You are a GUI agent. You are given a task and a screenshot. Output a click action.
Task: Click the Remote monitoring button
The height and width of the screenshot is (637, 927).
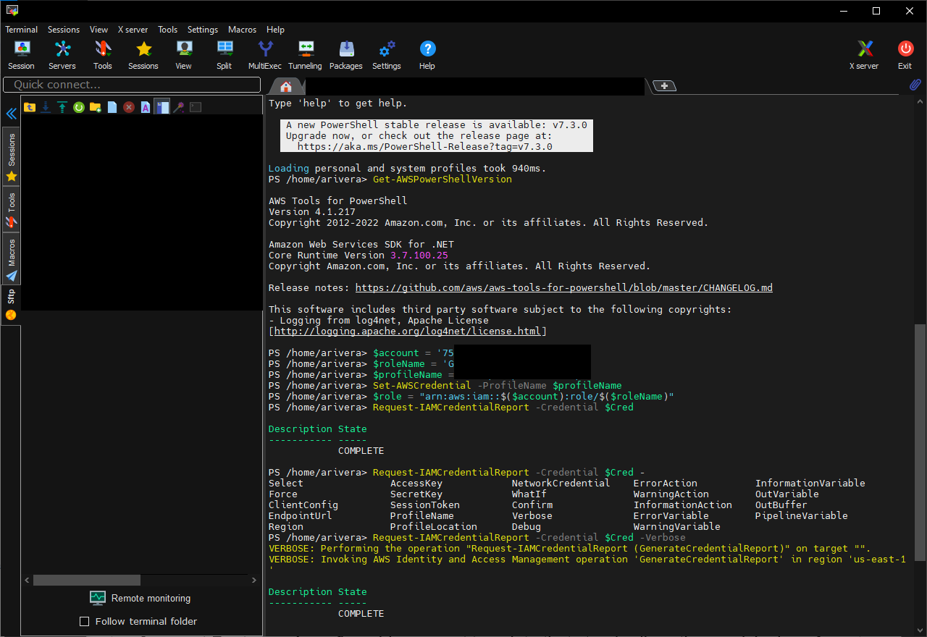coord(140,598)
